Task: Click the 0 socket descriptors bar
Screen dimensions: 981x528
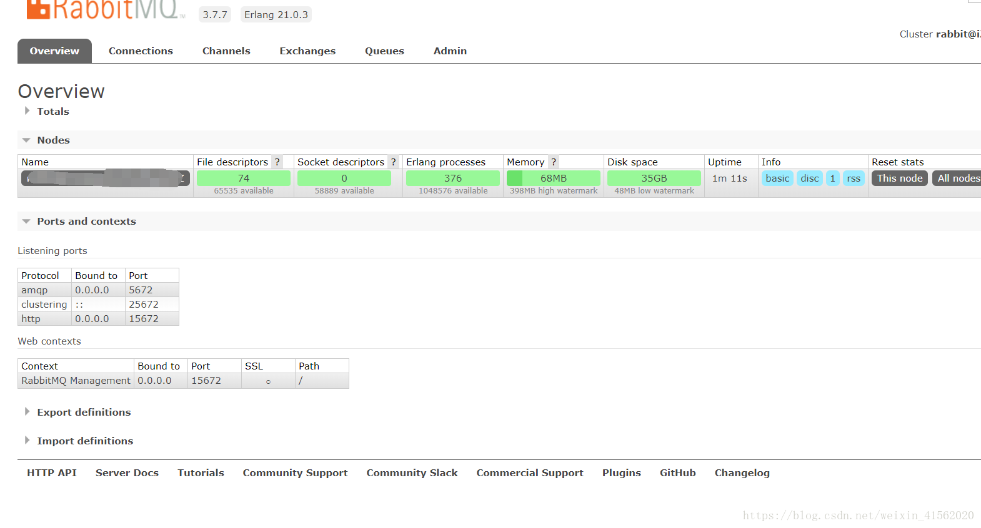Action: pyautogui.click(x=344, y=178)
